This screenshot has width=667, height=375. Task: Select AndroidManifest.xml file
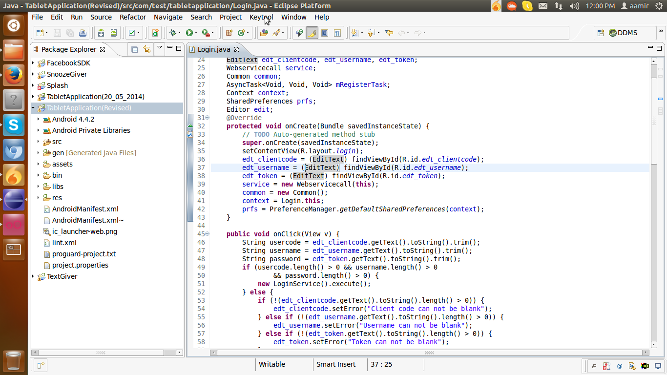click(85, 209)
